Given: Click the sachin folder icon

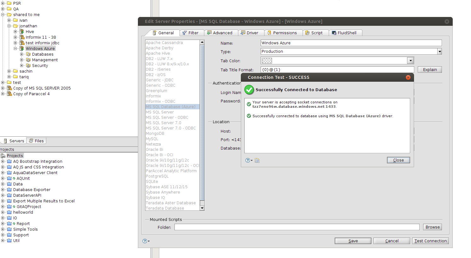Looking at the screenshot, I should point(15,71).
